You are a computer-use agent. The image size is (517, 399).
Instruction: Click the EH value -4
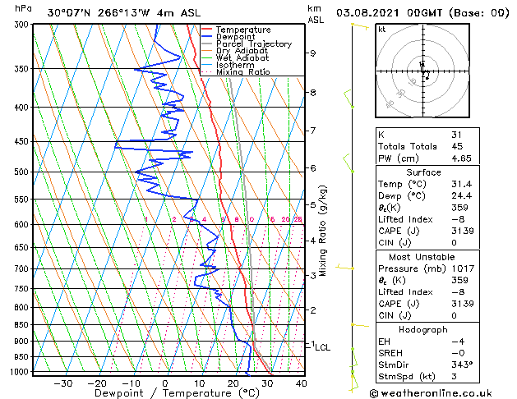coord(459,342)
